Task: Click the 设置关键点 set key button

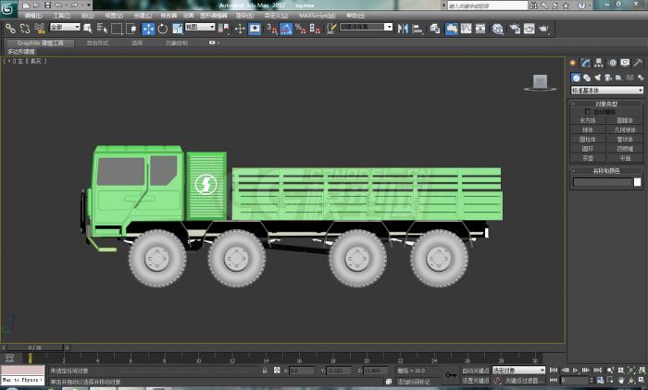Action: click(475, 380)
